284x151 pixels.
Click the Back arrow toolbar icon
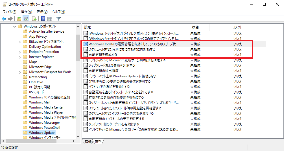(4, 19)
